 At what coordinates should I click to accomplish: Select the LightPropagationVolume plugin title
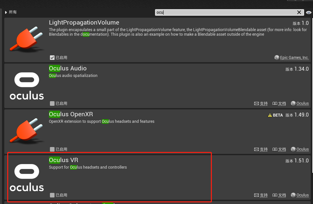click(x=84, y=23)
